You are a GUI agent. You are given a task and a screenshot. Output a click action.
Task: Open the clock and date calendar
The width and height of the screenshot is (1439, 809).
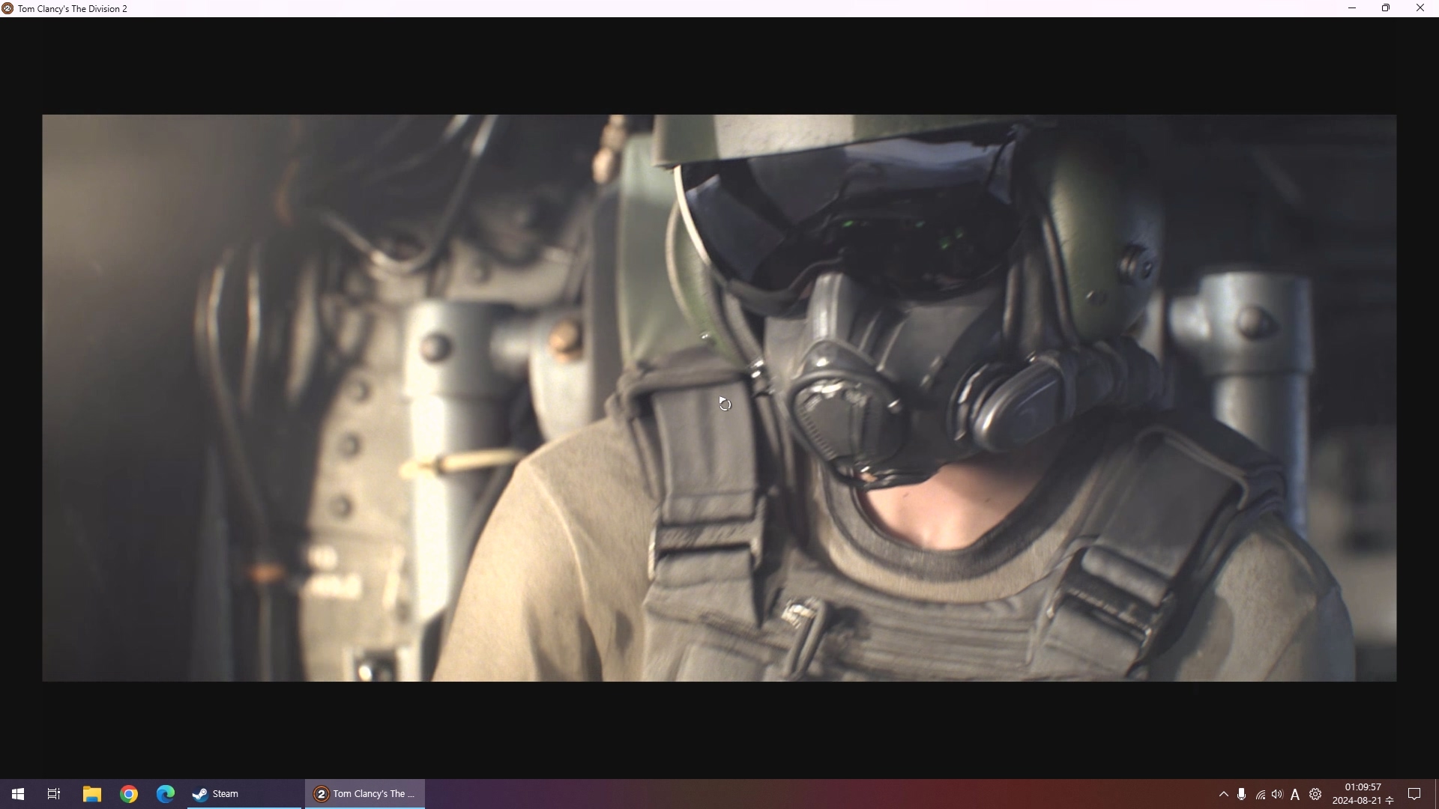click(x=1363, y=794)
